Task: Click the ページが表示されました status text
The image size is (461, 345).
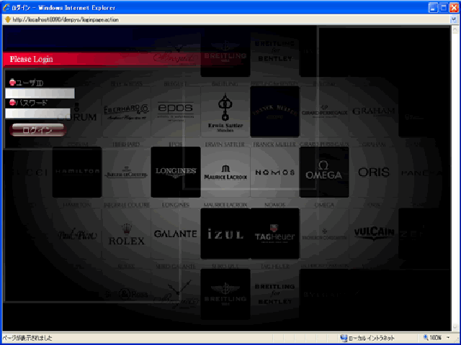Action: point(29,339)
